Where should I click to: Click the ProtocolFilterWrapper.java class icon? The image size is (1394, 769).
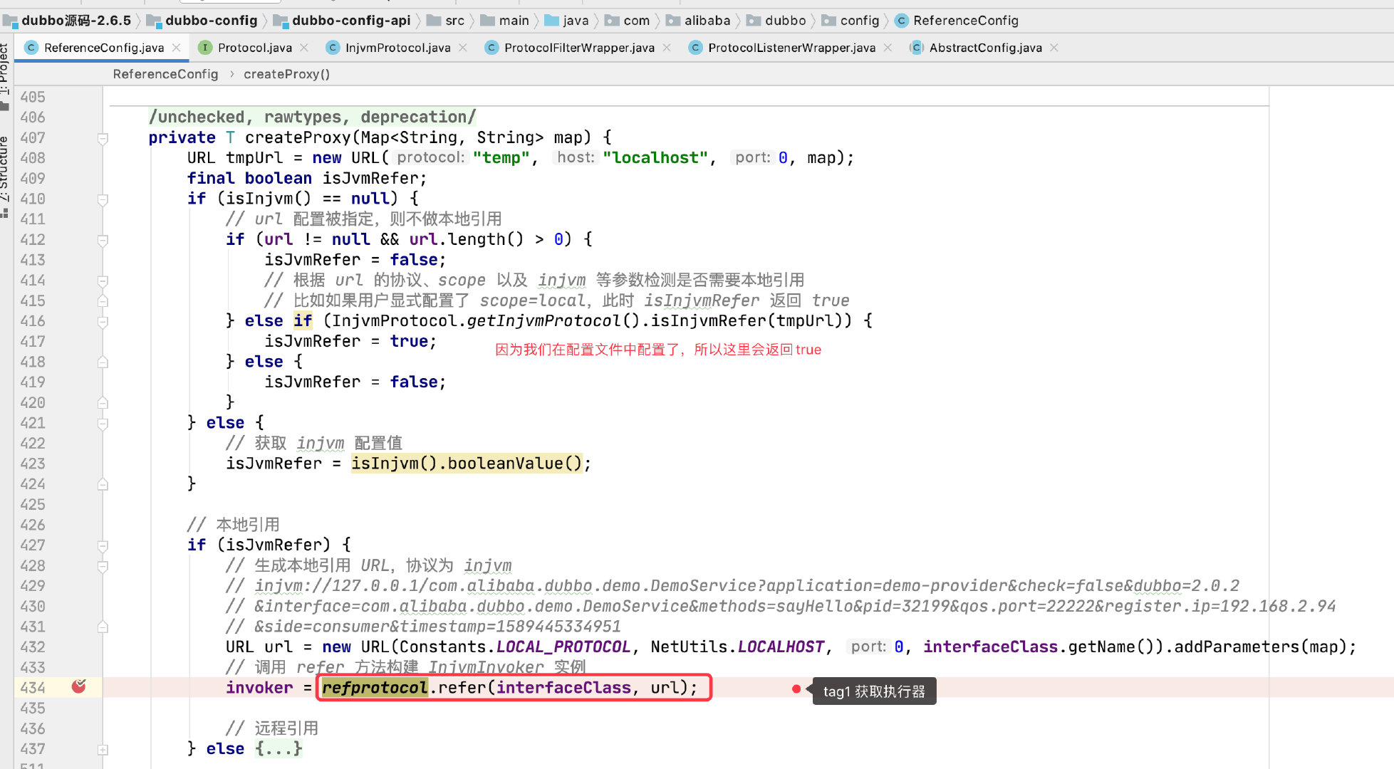tap(491, 48)
